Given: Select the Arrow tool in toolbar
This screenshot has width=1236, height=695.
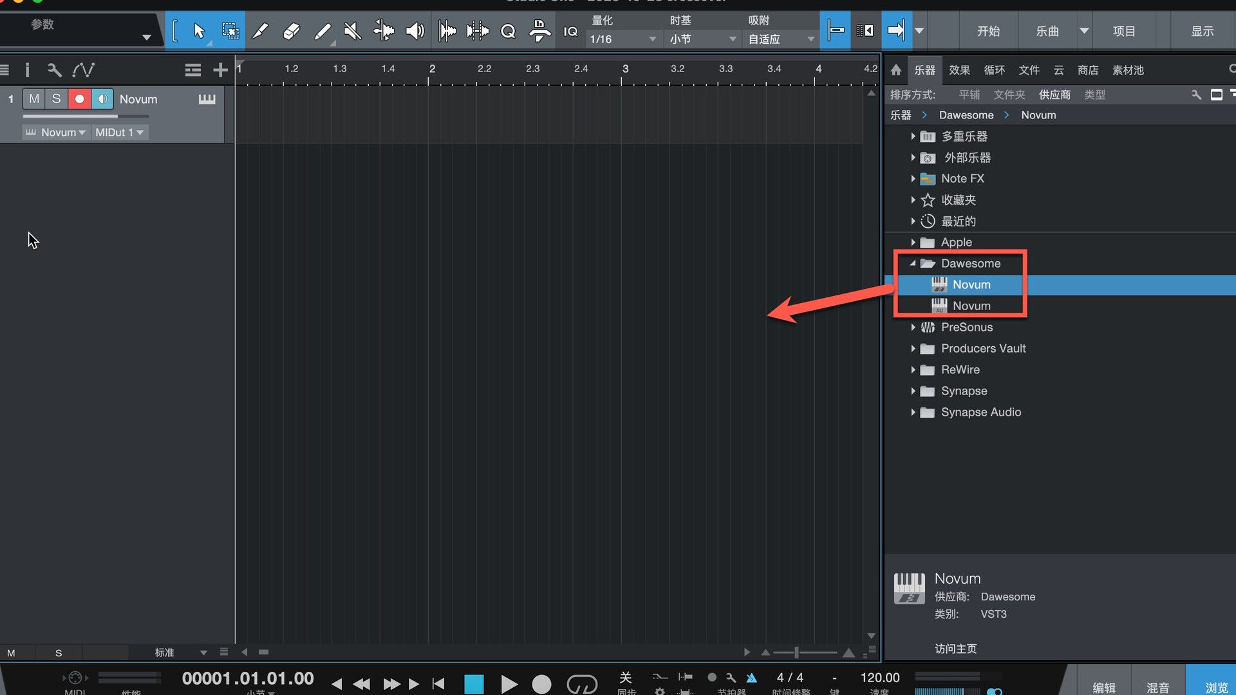Looking at the screenshot, I should [x=198, y=30].
